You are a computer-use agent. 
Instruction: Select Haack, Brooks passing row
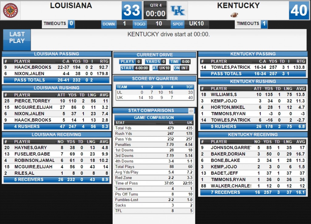tap(56, 67)
